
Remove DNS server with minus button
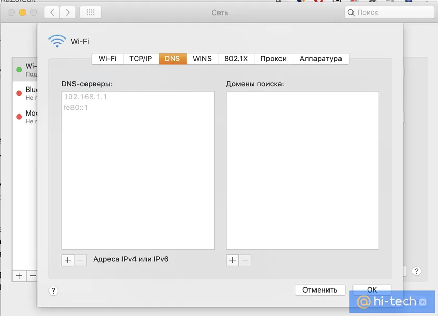point(80,260)
